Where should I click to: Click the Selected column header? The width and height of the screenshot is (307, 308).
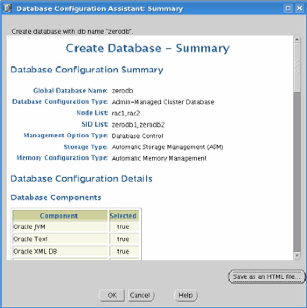[x=123, y=216]
